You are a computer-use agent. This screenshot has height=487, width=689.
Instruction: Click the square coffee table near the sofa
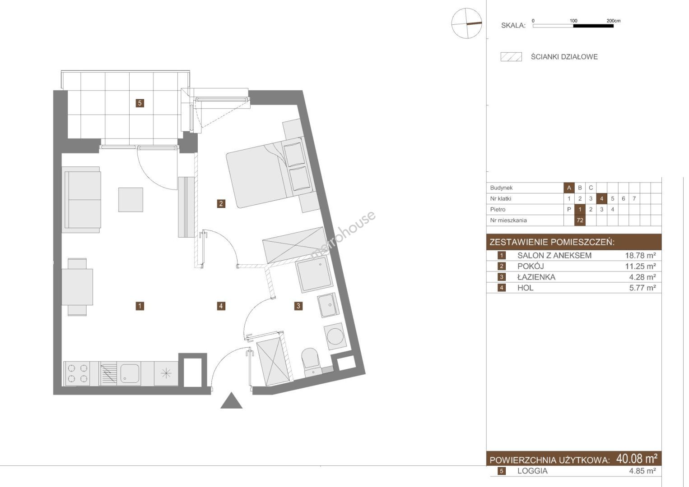[130, 200]
